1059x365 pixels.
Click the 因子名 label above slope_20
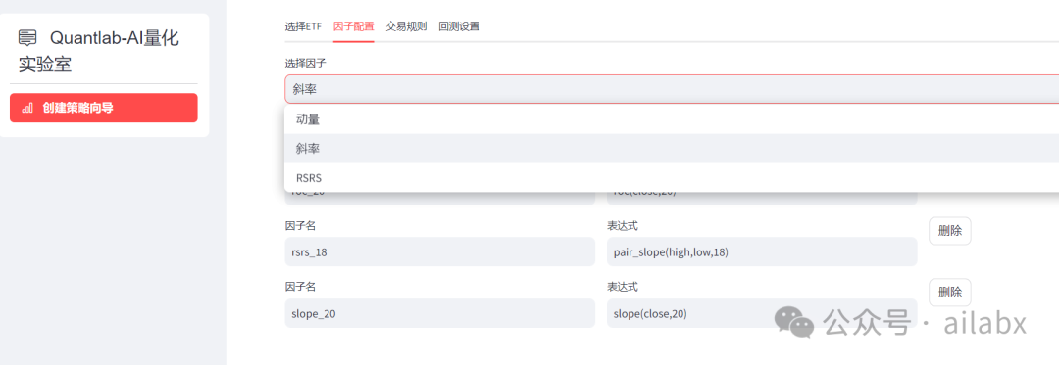[x=301, y=287]
